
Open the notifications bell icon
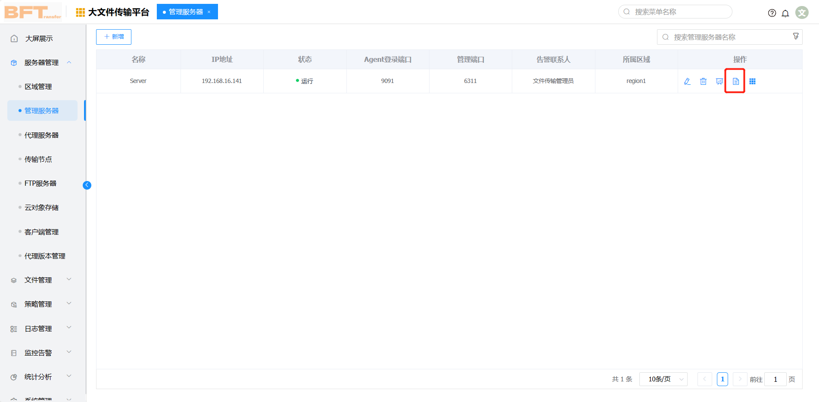[x=785, y=13]
